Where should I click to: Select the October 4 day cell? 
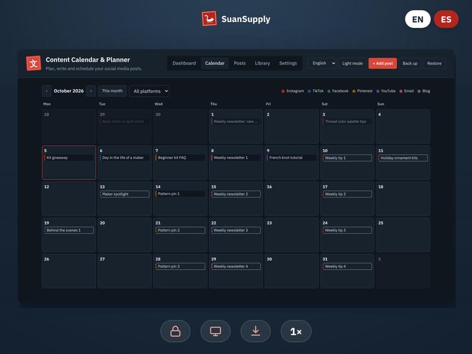point(403,127)
